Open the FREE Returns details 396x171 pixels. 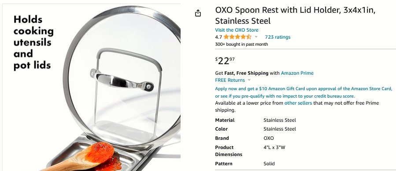pos(230,80)
